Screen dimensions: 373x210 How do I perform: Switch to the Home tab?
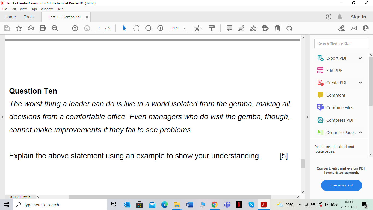(10, 17)
